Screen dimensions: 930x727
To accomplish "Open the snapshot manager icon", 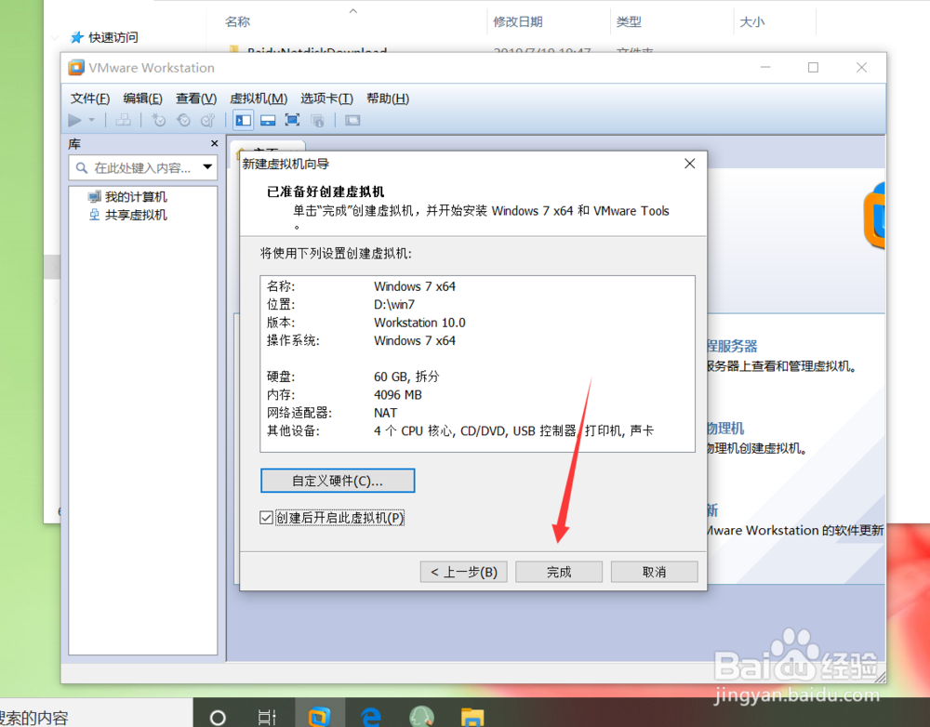I will (207, 120).
